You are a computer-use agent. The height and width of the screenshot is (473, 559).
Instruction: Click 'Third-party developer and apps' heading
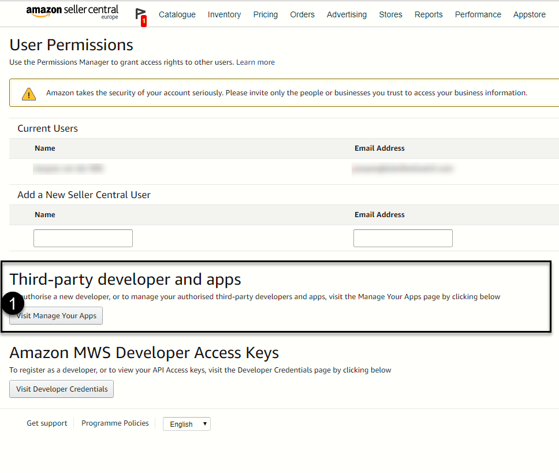click(x=125, y=280)
